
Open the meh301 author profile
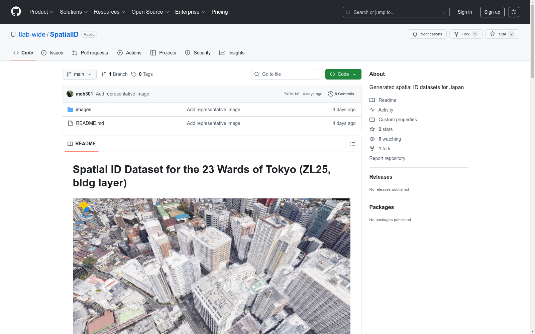pyautogui.click(x=84, y=94)
